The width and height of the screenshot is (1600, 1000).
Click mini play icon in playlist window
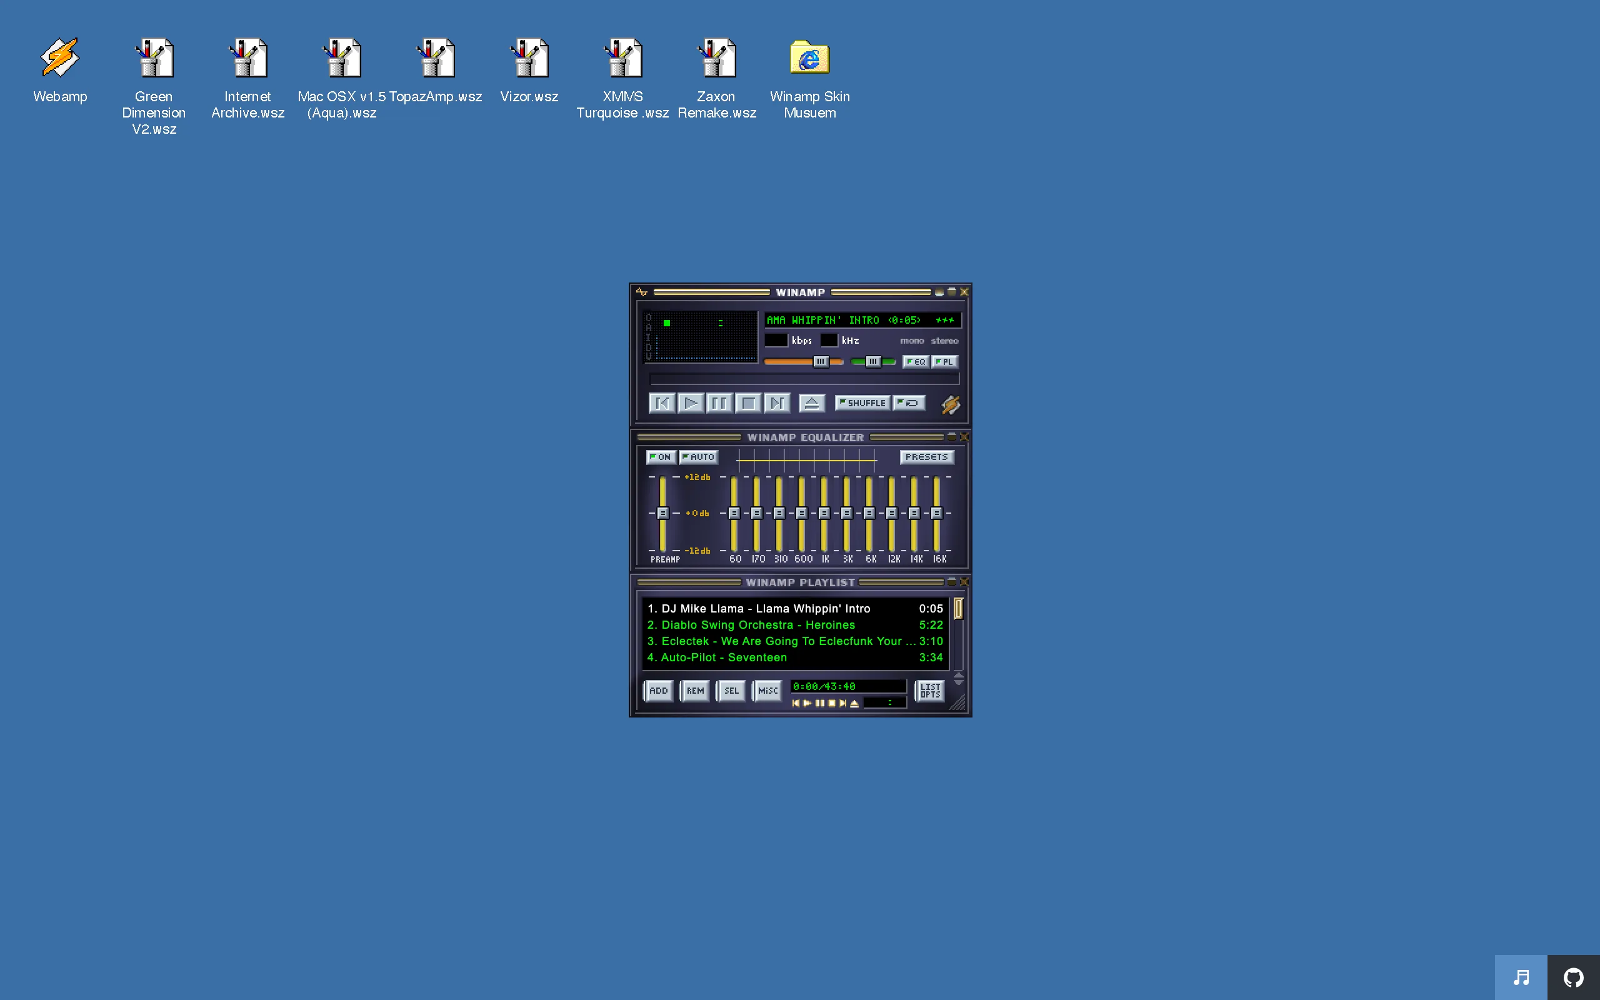pyautogui.click(x=807, y=703)
